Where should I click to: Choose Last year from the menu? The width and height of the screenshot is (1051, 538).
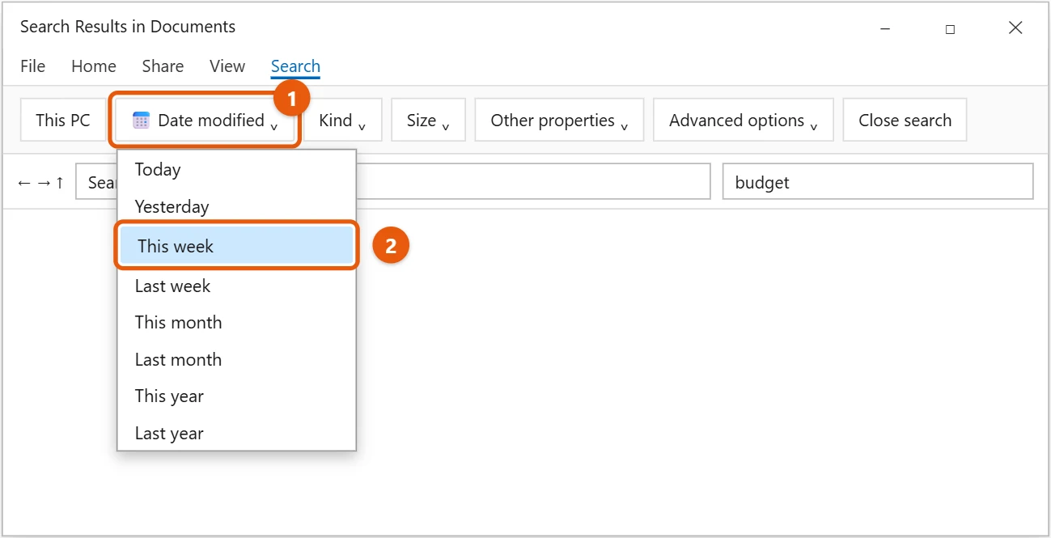click(237, 434)
